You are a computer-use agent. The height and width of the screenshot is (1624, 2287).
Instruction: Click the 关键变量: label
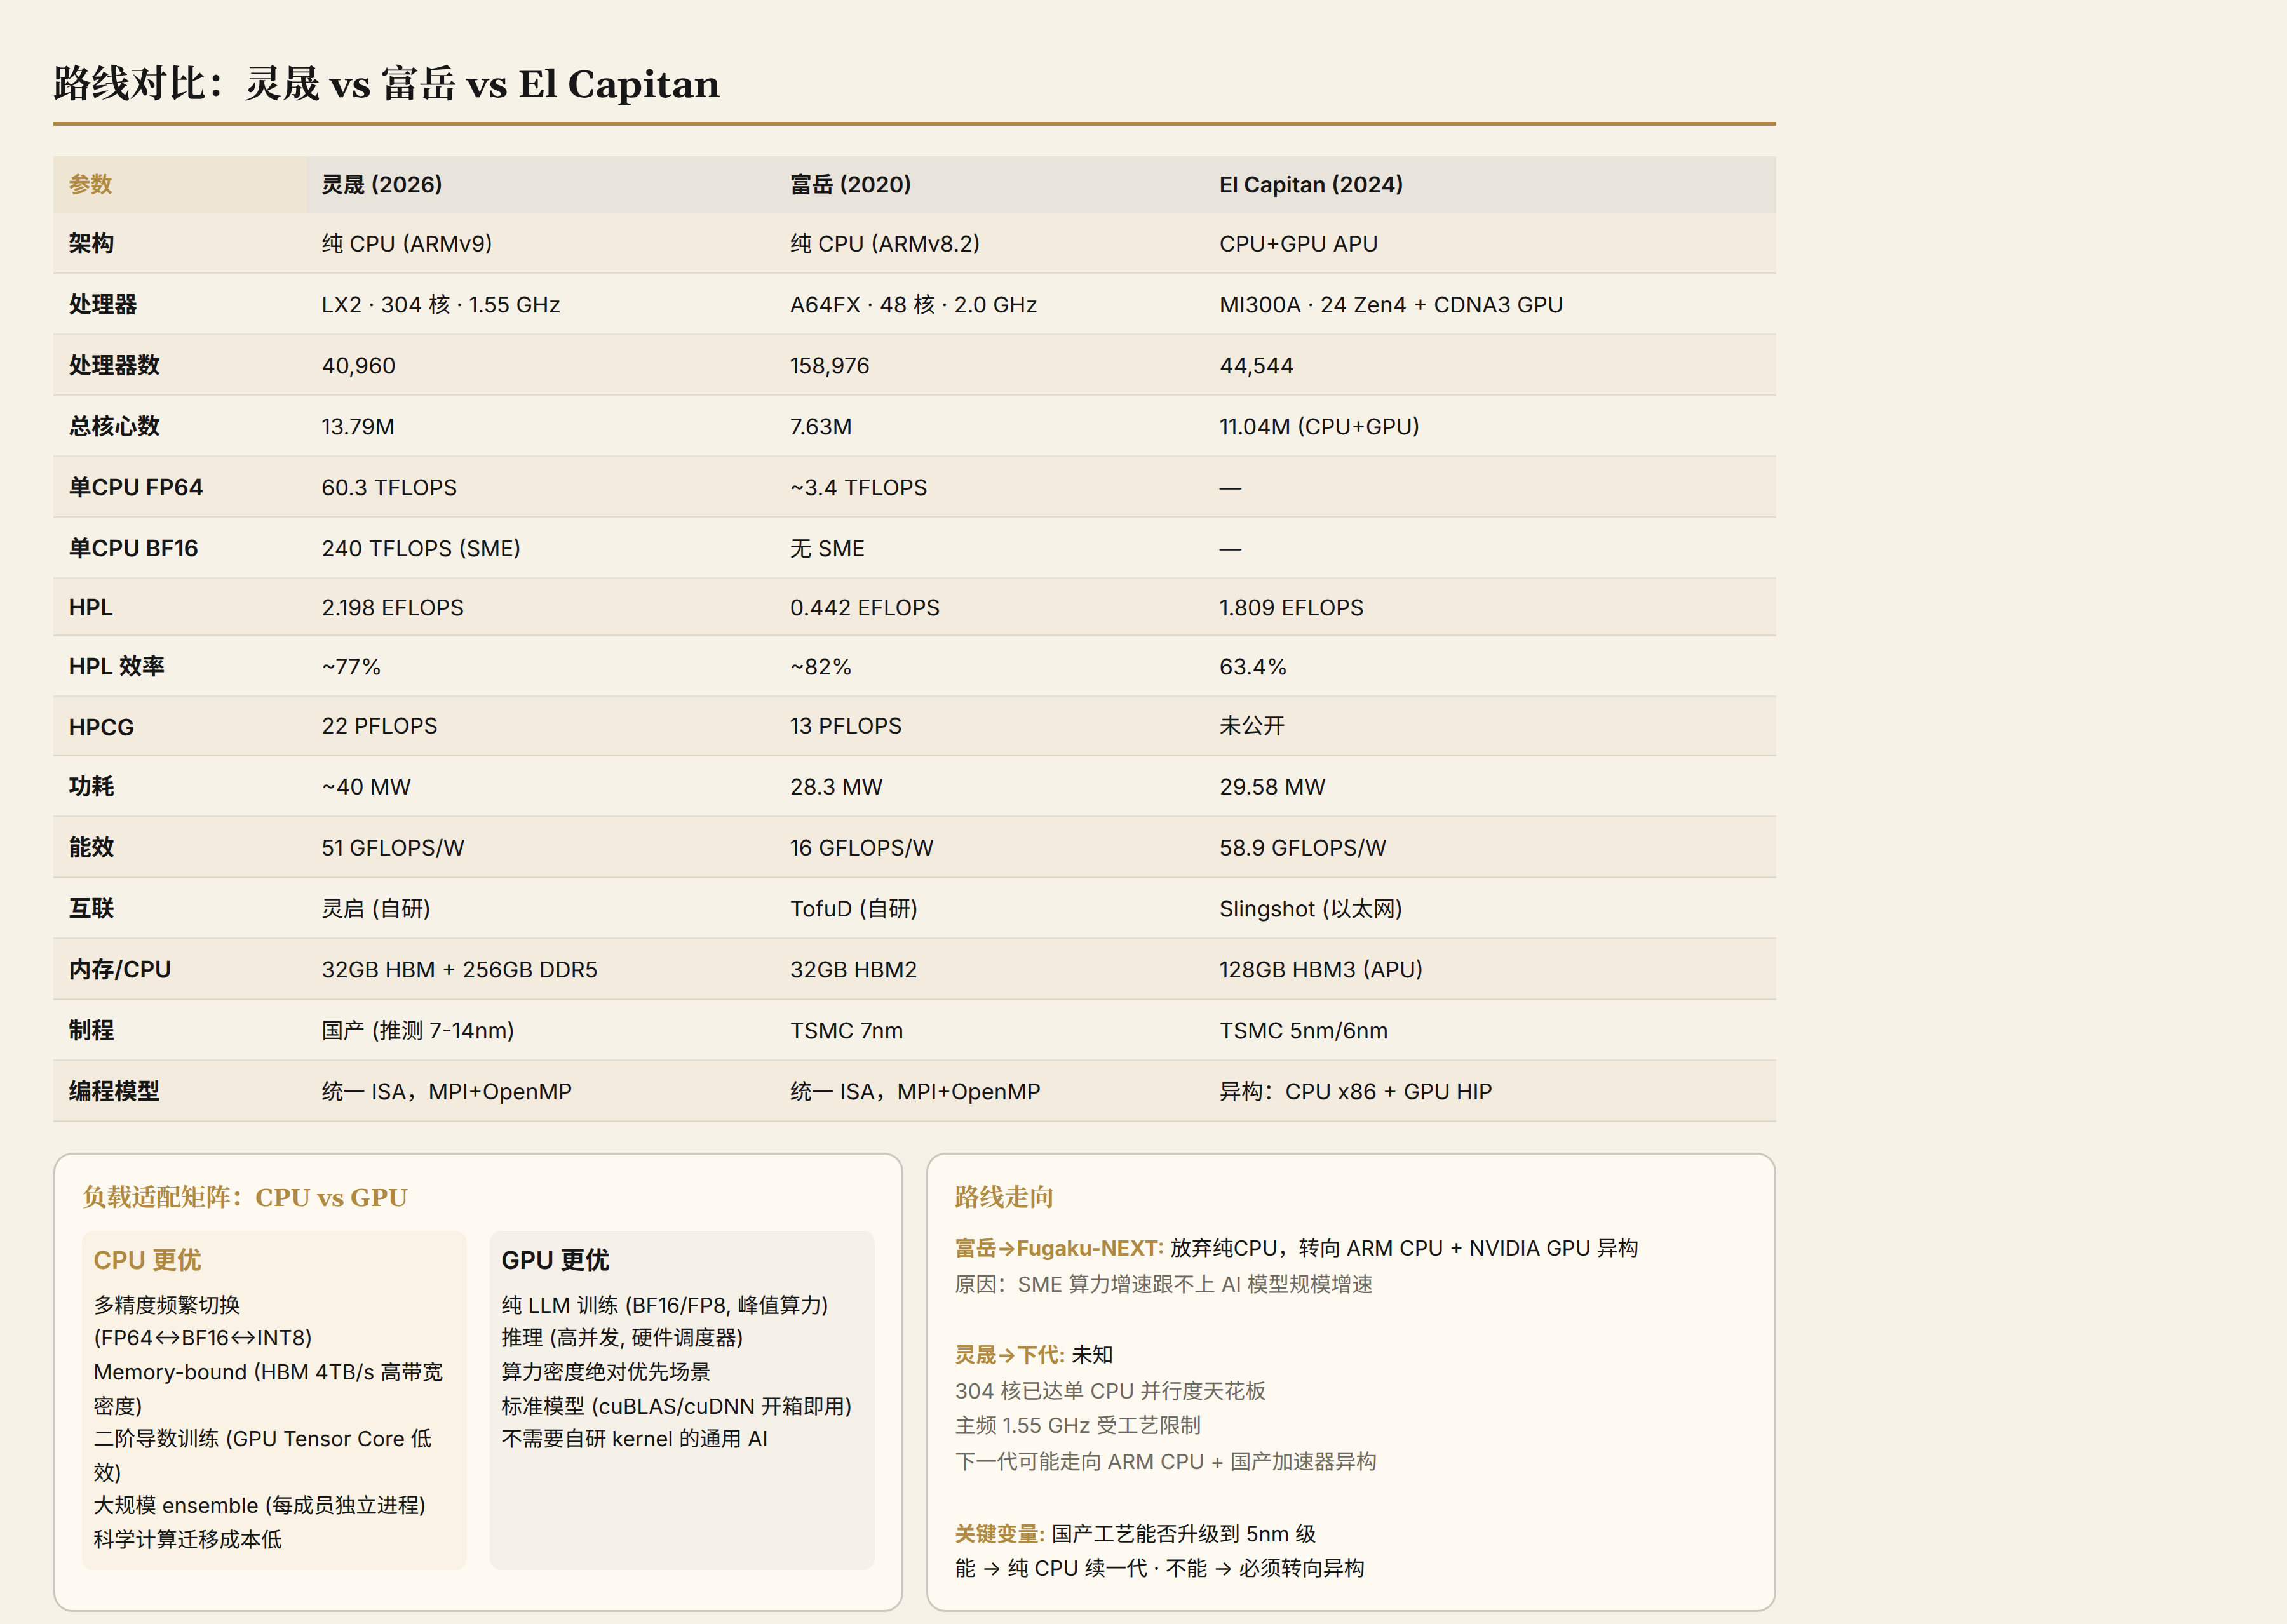[x=999, y=1535]
